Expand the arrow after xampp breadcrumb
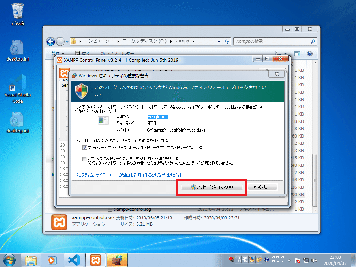This screenshot has width=356, height=267. tap(193, 41)
